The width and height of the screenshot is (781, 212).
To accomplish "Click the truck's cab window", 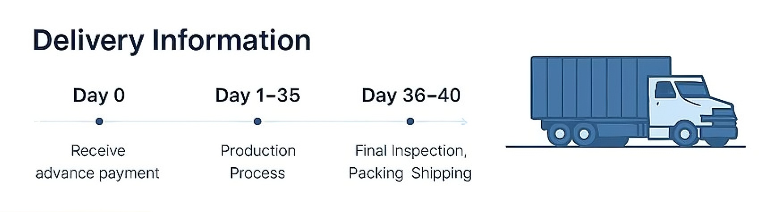I will pyautogui.click(x=665, y=91).
